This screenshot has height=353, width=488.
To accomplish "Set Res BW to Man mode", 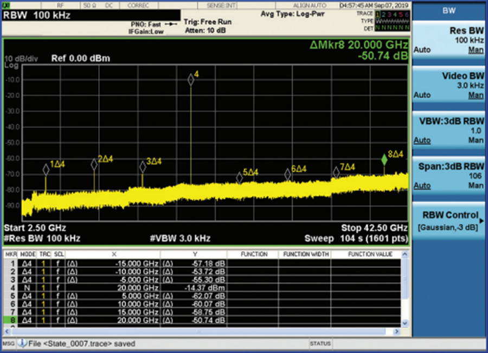I will tap(476, 50).
